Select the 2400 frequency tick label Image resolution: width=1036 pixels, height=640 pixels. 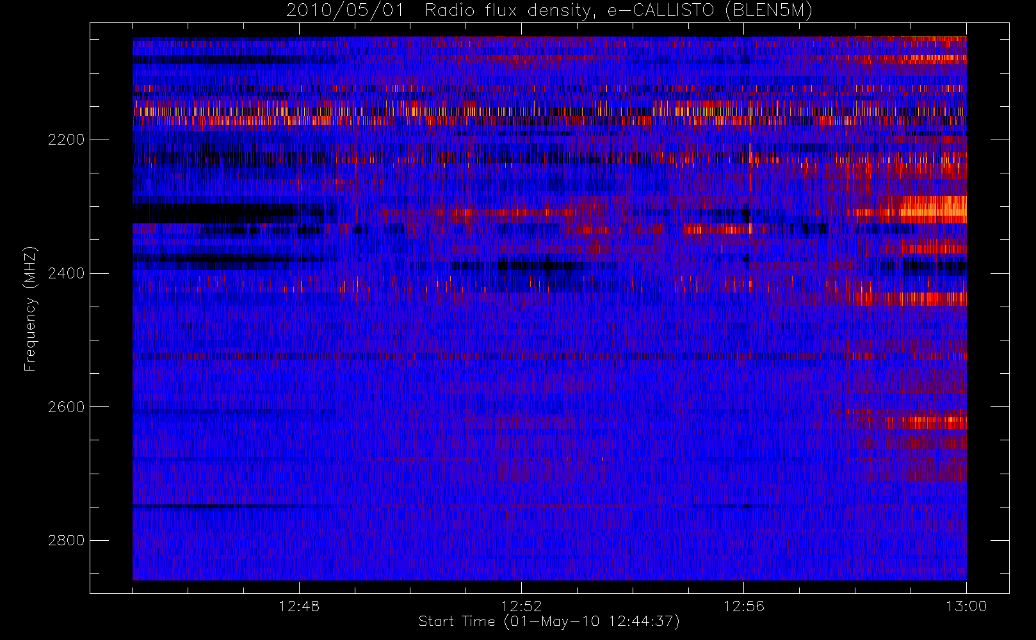[x=66, y=273]
